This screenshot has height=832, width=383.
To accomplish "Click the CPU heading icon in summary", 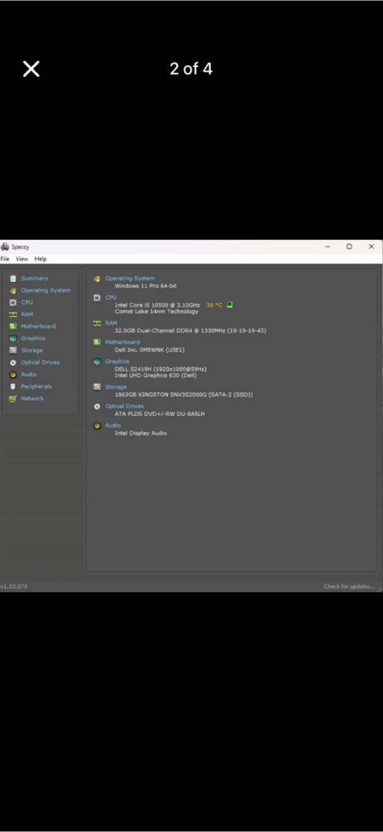I will pos(97,298).
